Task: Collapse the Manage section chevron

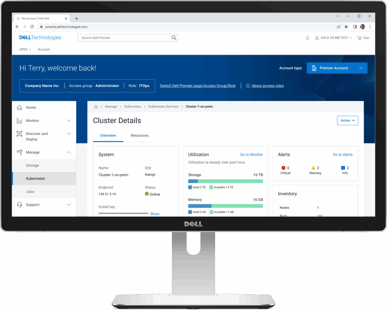Action: click(69, 152)
